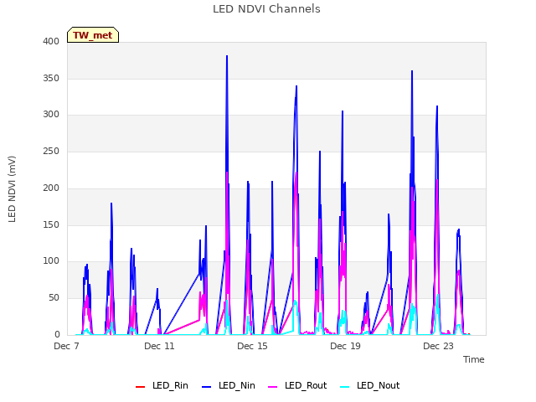Click the Dec 7 x-axis label
This screenshot has width=536, height=402.
(x=67, y=346)
